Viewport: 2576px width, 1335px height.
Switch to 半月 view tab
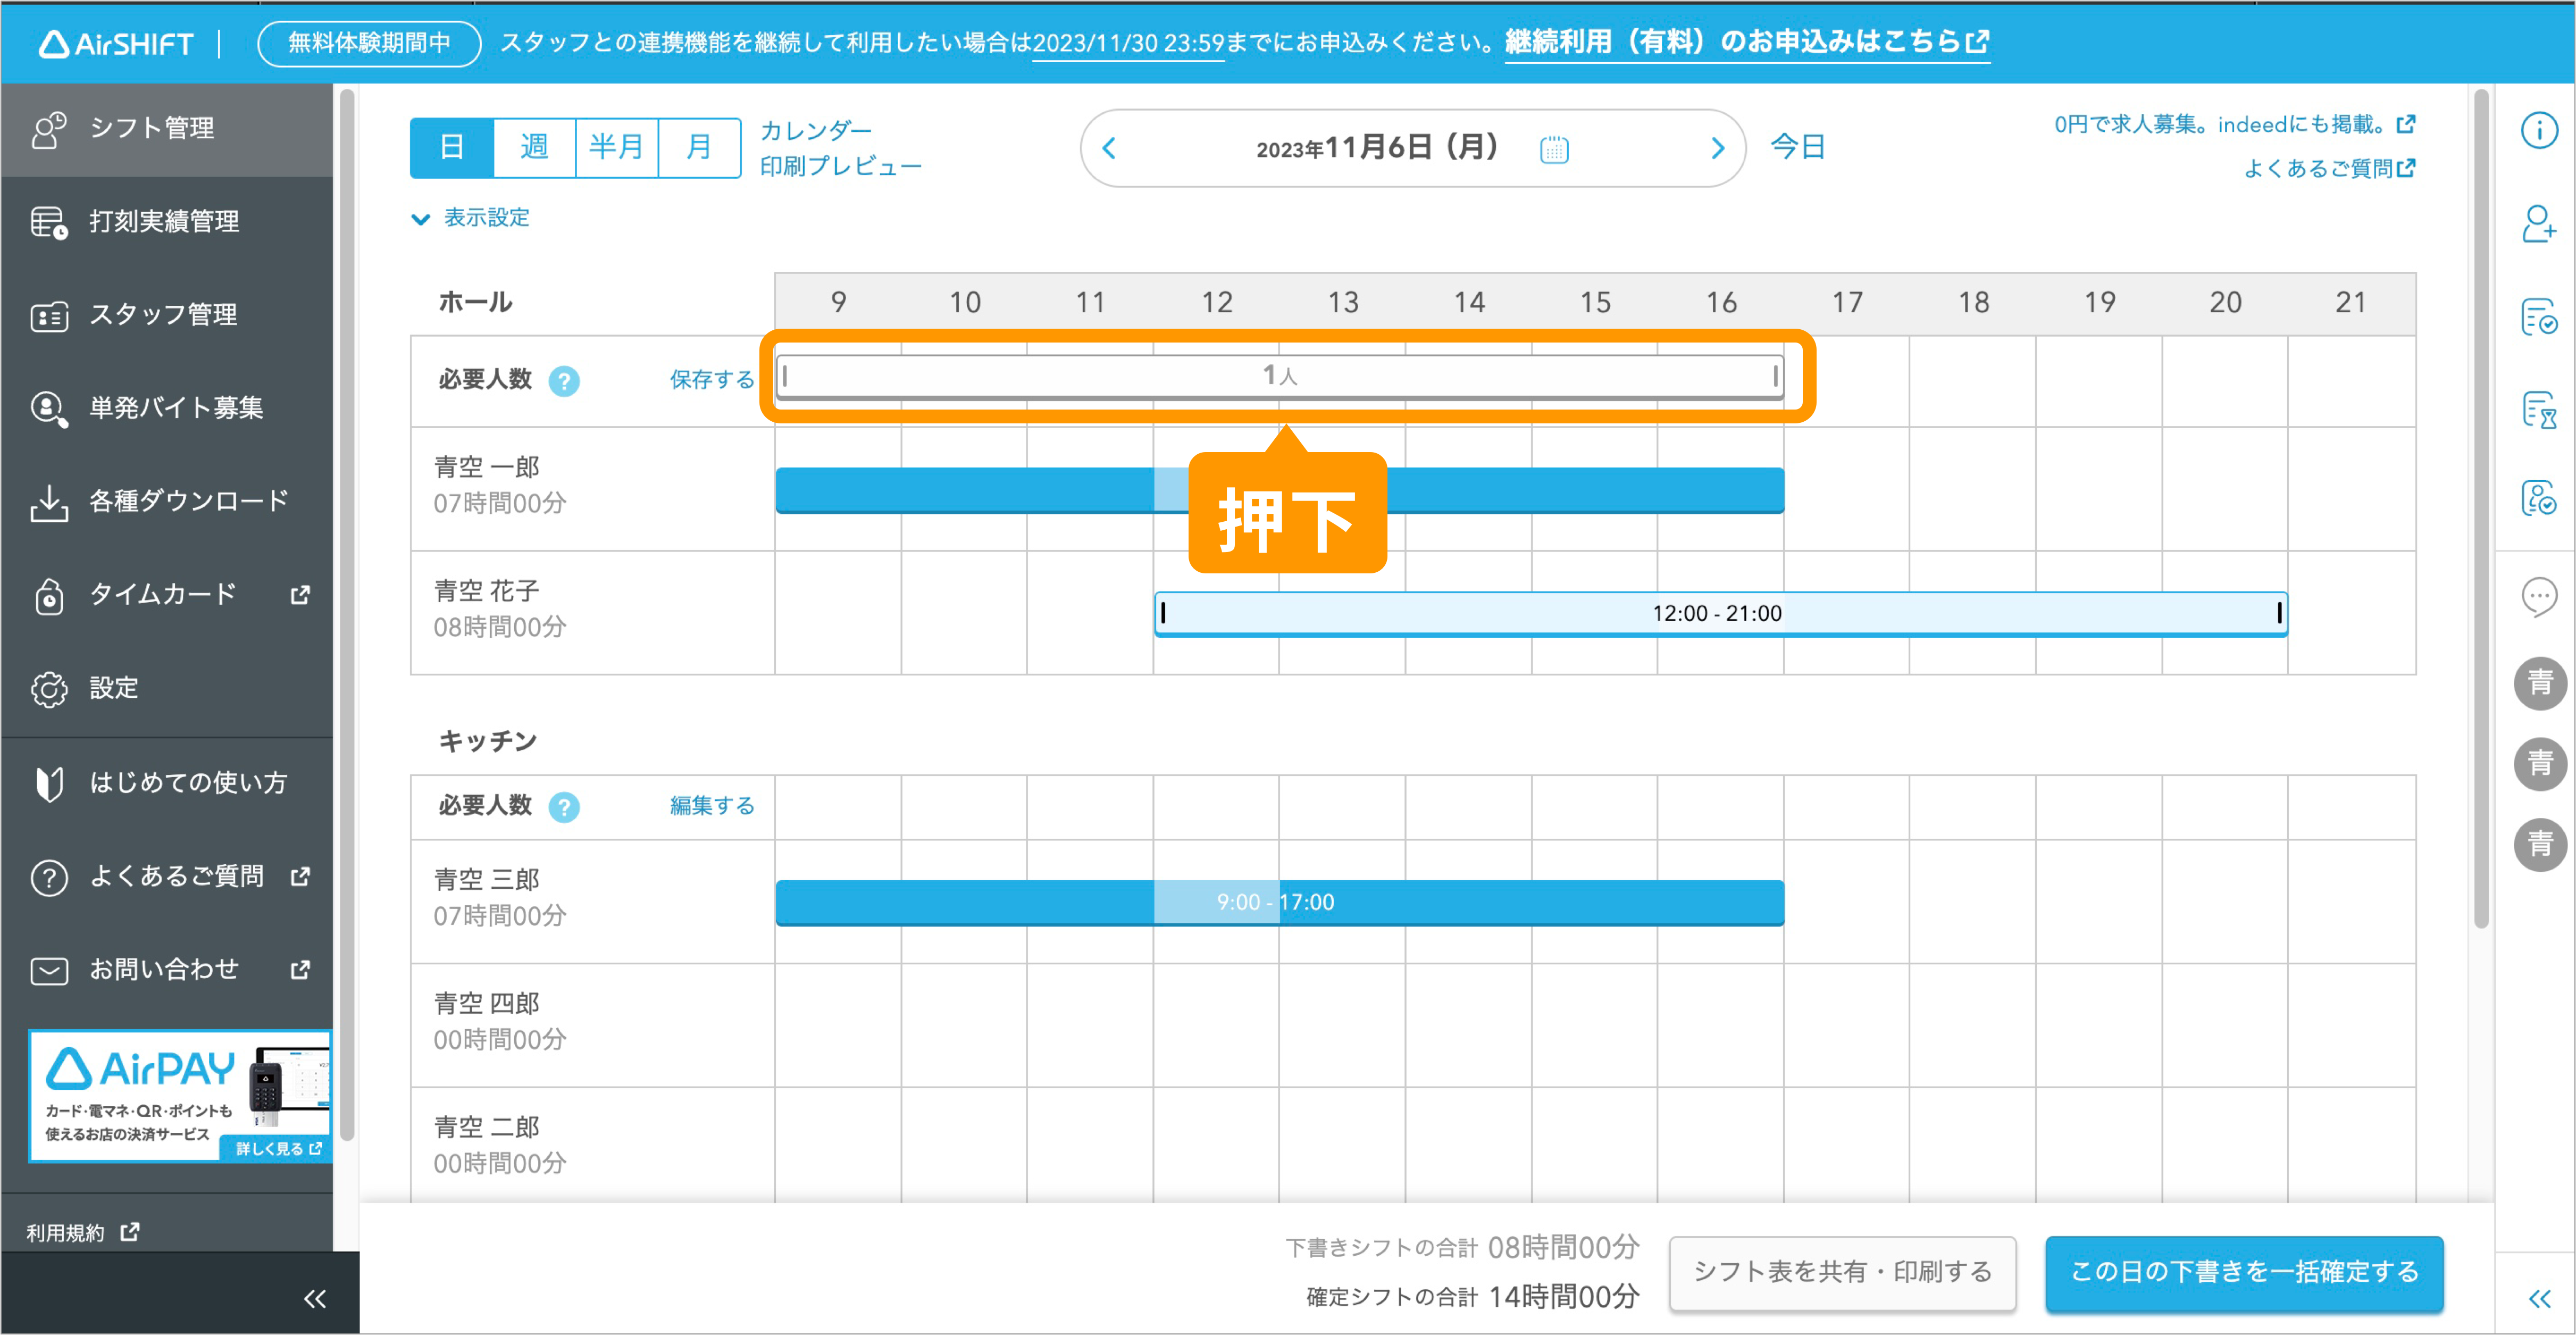(616, 148)
